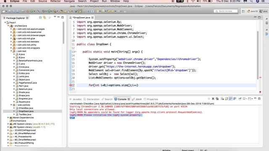Screen dimensions: 269x151
Task: Click the error marker on line 22
Action: click(x=70, y=85)
